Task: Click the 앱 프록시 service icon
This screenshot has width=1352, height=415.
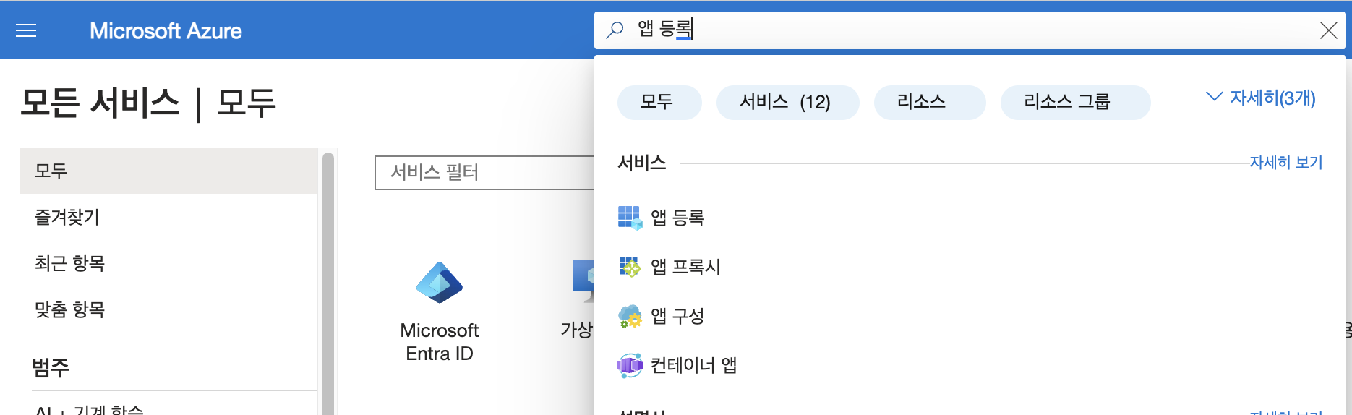Action: point(630,267)
